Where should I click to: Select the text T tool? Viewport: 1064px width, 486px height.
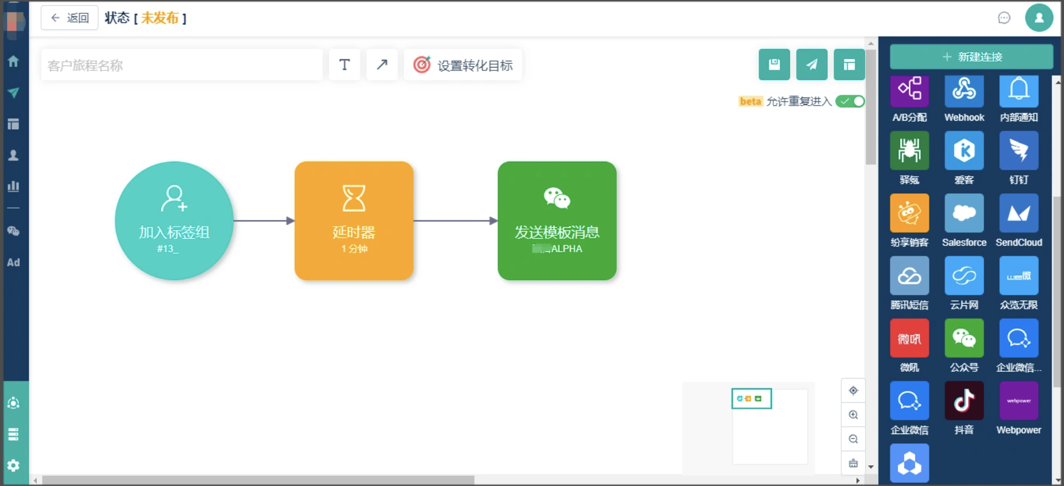tap(344, 65)
